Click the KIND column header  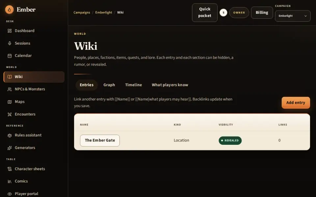coord(177,125)
